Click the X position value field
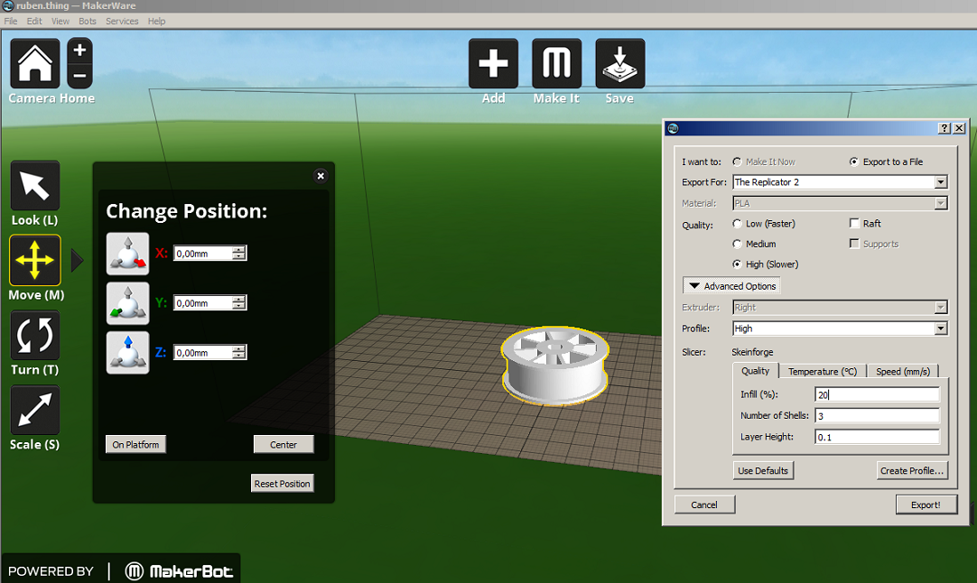This screenshot has width=977, height=583. pyautogui.click(x=203, y=254)
